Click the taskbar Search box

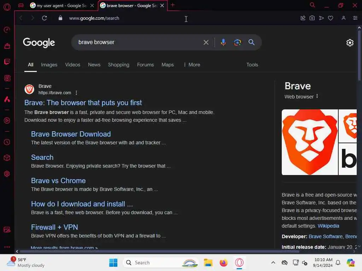[x=161, y=263]
